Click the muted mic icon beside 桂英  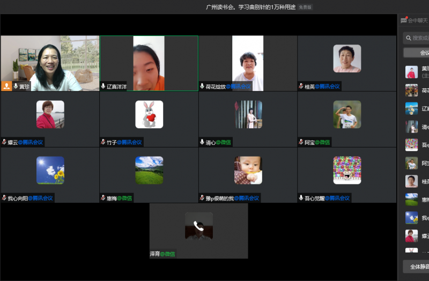click(x=301, y=86)
